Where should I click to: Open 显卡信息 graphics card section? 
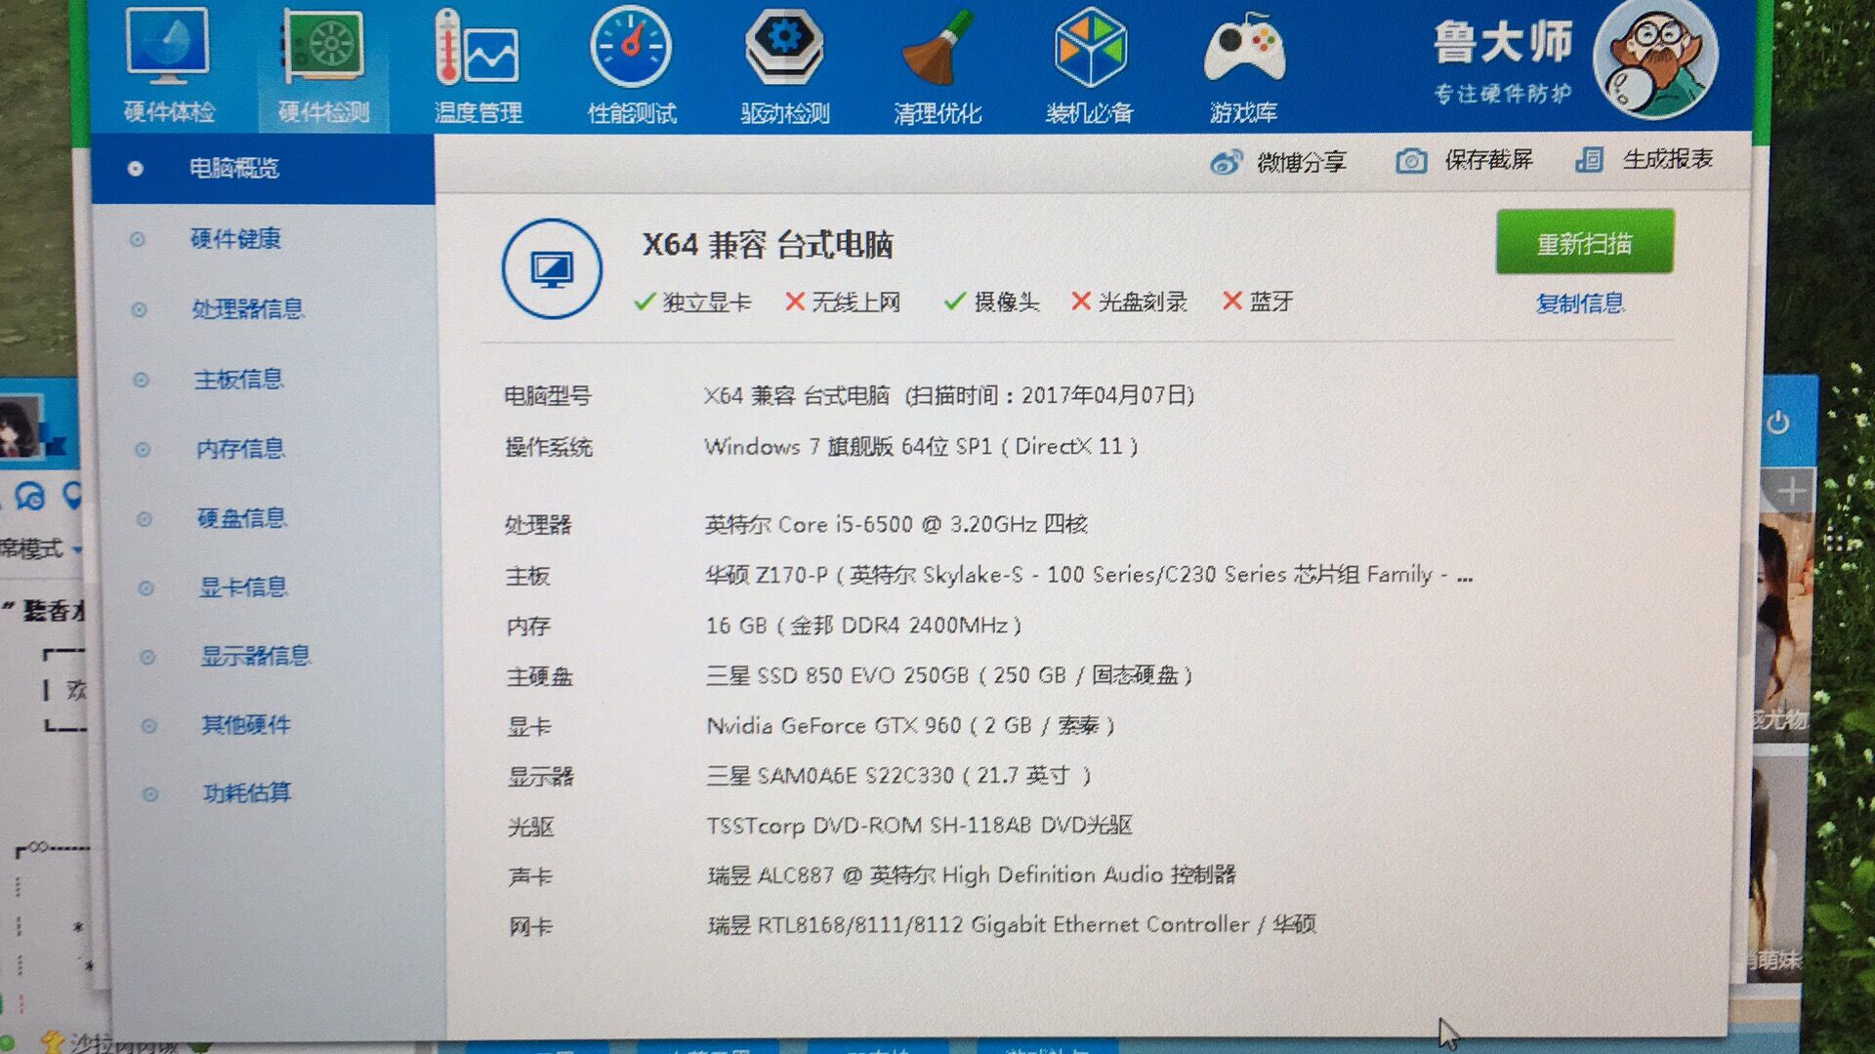click(243, 588)
